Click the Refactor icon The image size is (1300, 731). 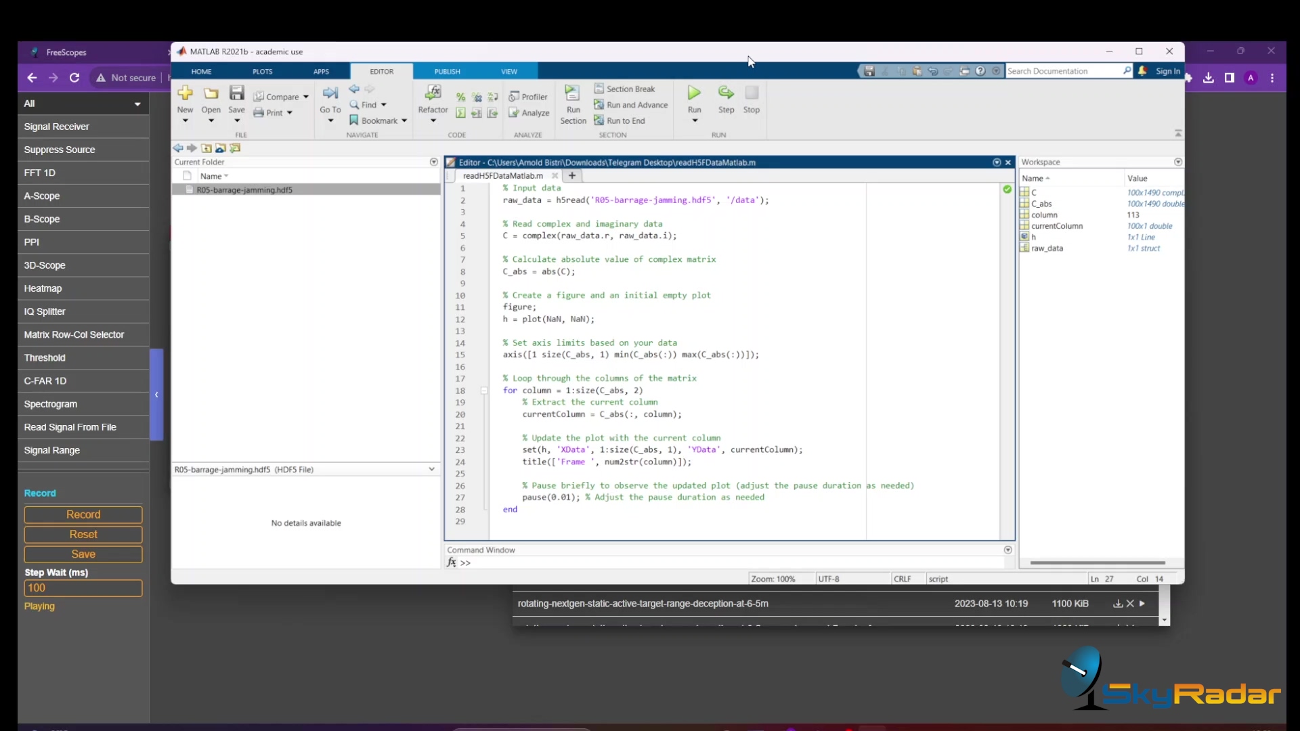(x=433, y=93)
